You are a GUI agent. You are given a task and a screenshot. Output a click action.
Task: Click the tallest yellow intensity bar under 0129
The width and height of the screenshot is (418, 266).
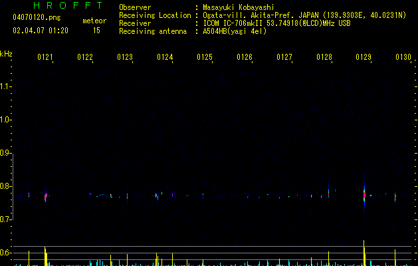(x=364, y=253)
